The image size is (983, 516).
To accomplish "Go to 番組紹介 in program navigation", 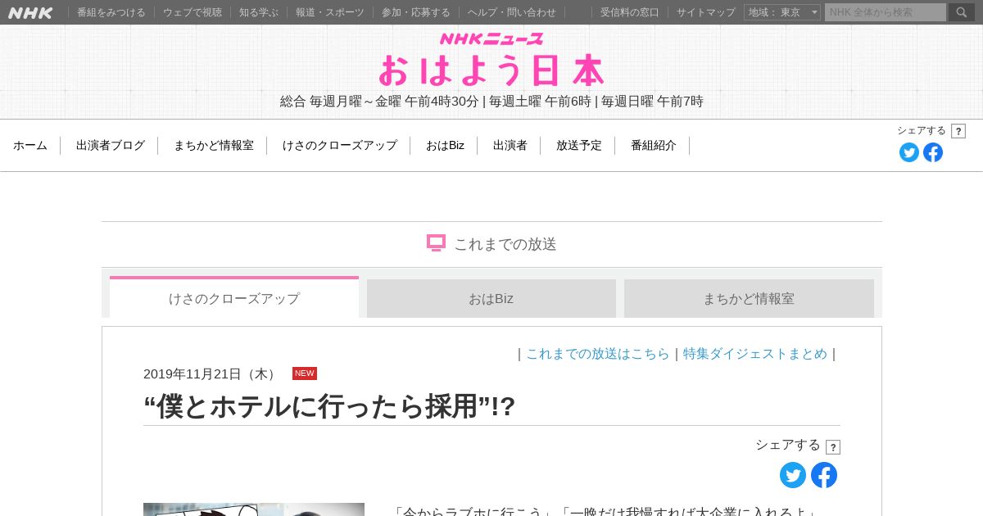I will tap(654, 146).
